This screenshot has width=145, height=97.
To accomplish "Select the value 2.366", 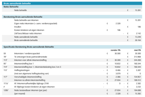I will pos(118,77).
